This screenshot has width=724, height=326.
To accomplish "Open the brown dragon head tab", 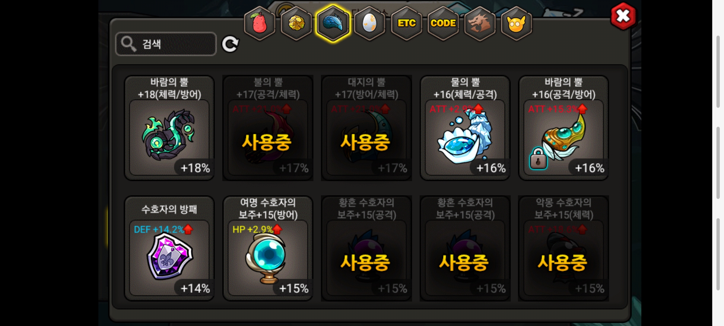I will click(x=480, y=23).
